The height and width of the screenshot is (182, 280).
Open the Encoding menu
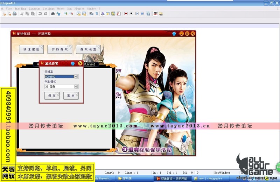pos(21,8)
